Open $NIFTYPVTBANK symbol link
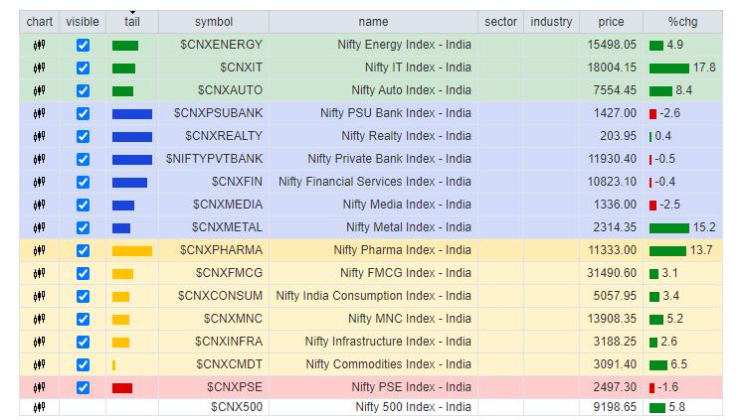Image resolution: width=743 pixels, height=420 pixels. tap(215, 159)
